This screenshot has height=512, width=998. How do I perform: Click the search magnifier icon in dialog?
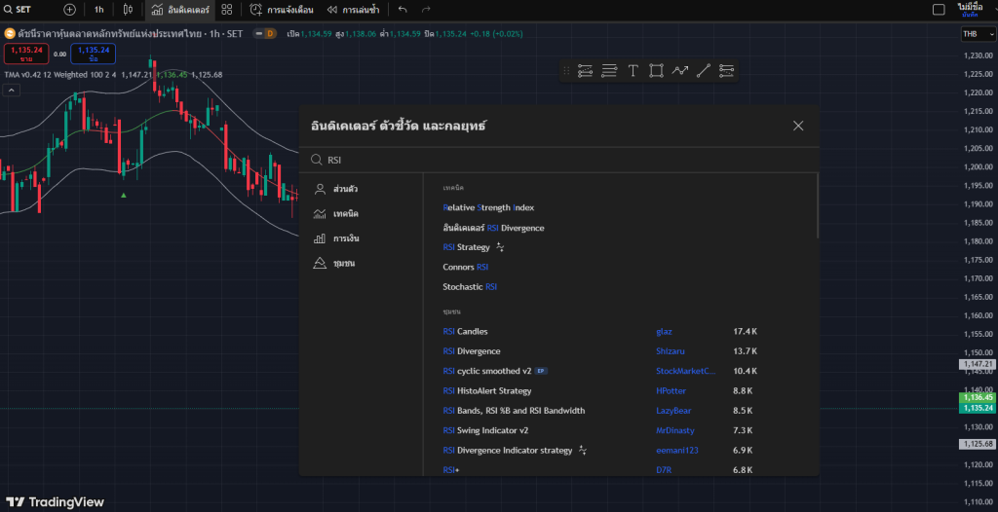pos(317,160)
